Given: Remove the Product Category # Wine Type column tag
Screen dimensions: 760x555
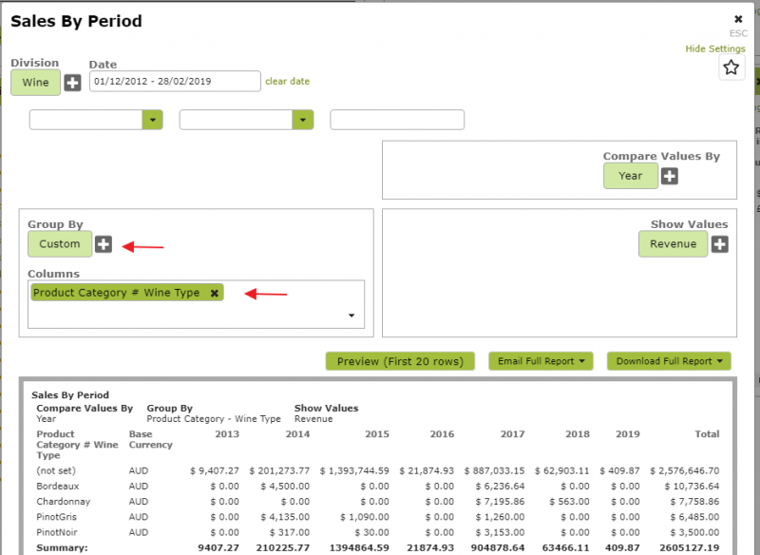Looking at the screenshot, I should point(216,292).
